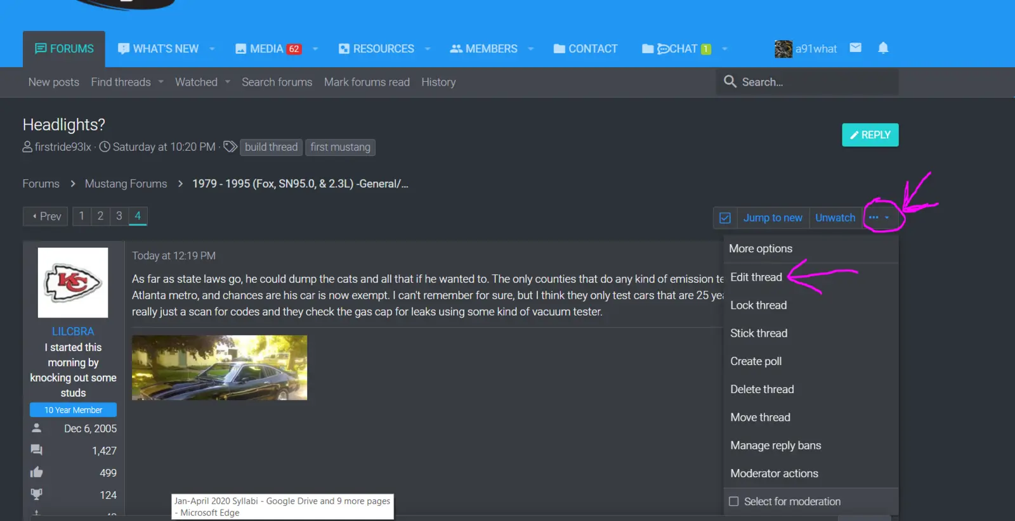
Task: Click the Unwatch button
Action: (835, 217)
